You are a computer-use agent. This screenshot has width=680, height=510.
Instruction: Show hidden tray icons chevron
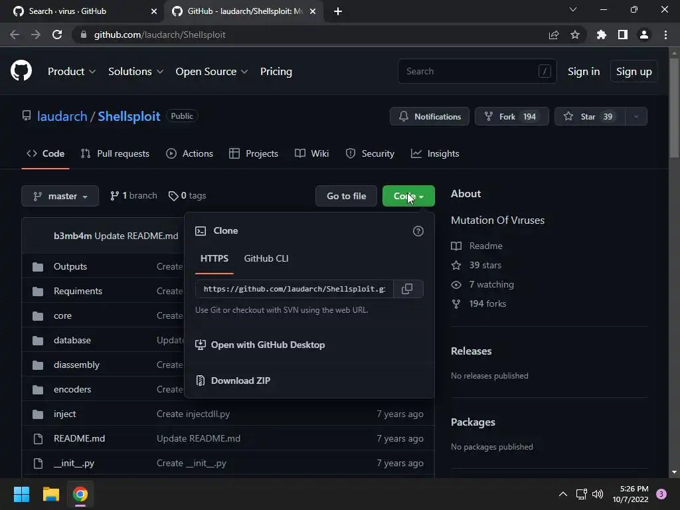pyautogui.click(x=563, y=494)
